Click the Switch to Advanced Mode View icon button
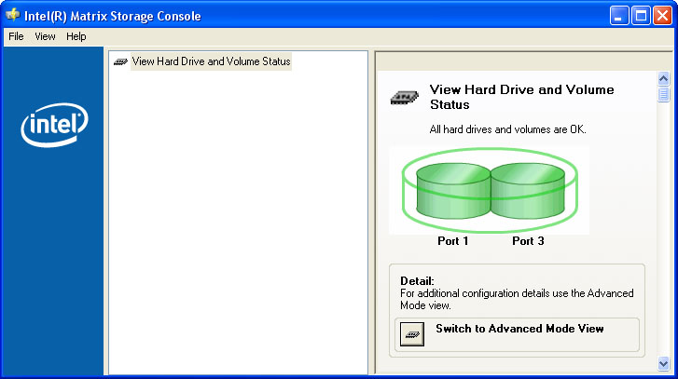Screen dimensions: 678x379 click(412, 334)
